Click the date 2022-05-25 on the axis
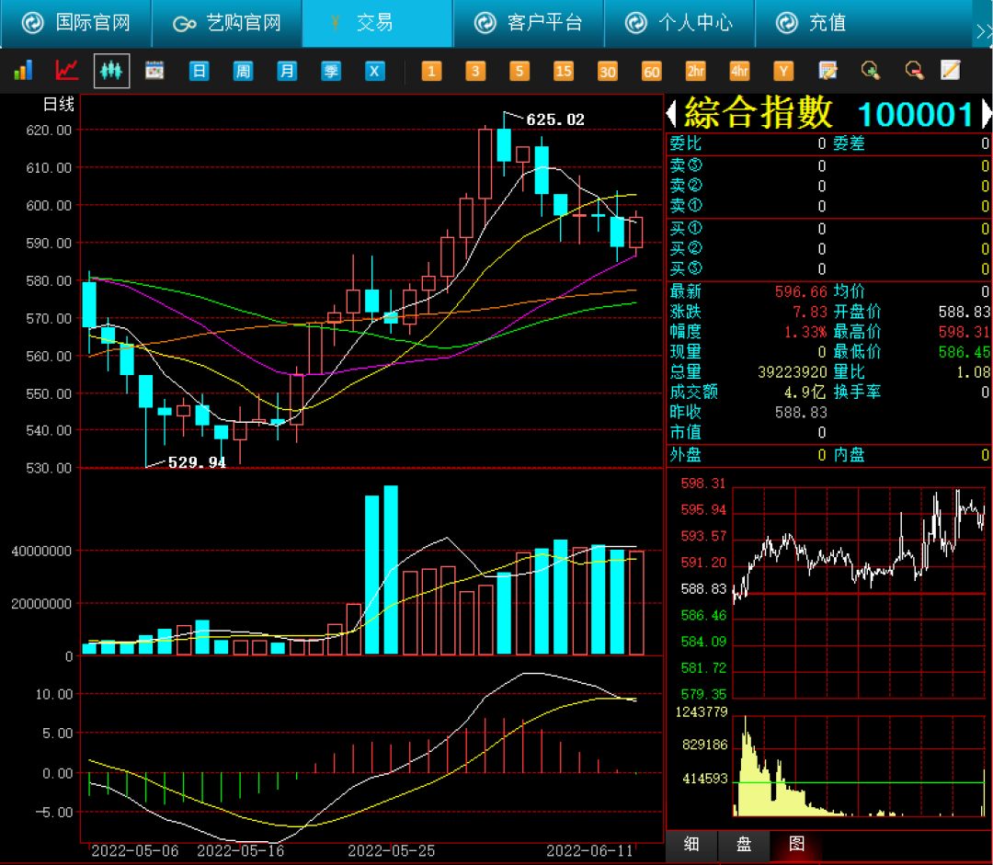 392,851
